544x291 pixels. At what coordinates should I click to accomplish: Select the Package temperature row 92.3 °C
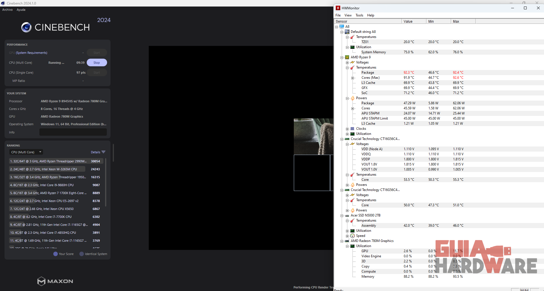click(439, 73)
